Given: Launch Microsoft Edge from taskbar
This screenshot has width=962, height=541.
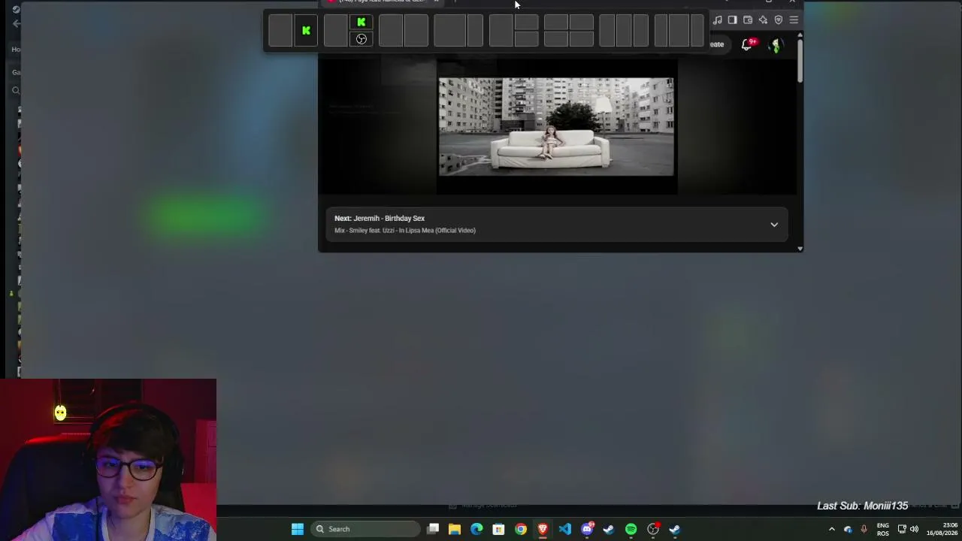Looking at the screenshot, I should click(476, 529).
